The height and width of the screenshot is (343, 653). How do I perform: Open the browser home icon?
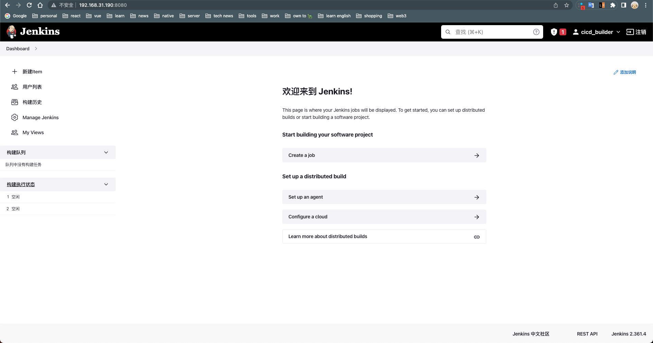40,5
